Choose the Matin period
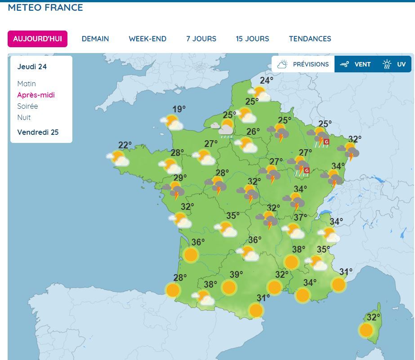 27,84
